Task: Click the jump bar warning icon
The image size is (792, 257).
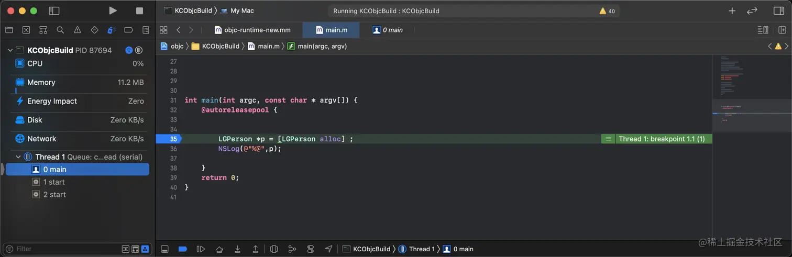Action: click(778, 46)
